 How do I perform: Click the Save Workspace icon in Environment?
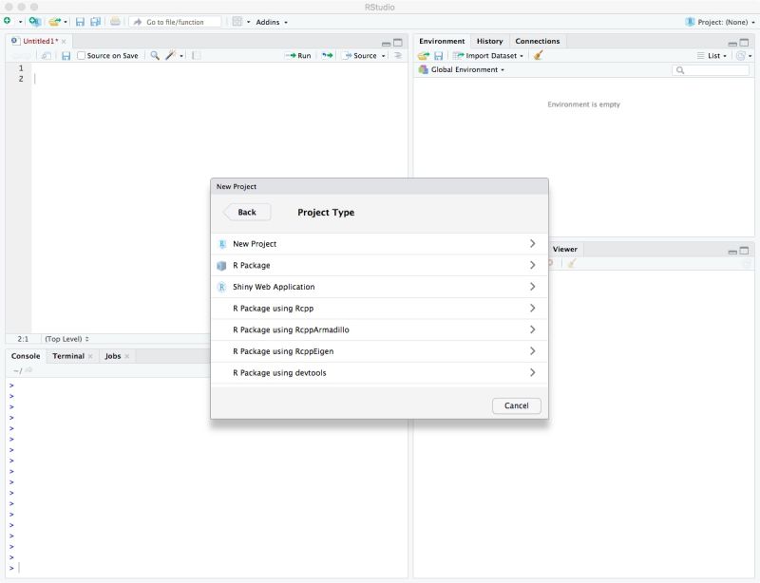439,56
